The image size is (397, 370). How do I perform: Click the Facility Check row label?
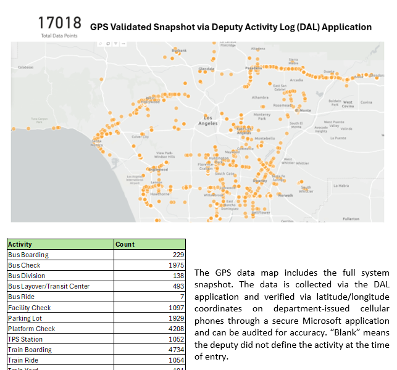coord(29,308)
